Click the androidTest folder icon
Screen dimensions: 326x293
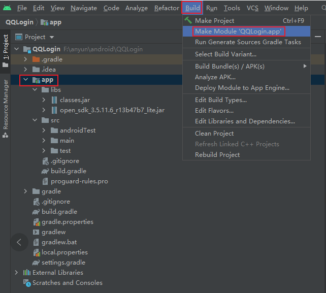[54, 131]
